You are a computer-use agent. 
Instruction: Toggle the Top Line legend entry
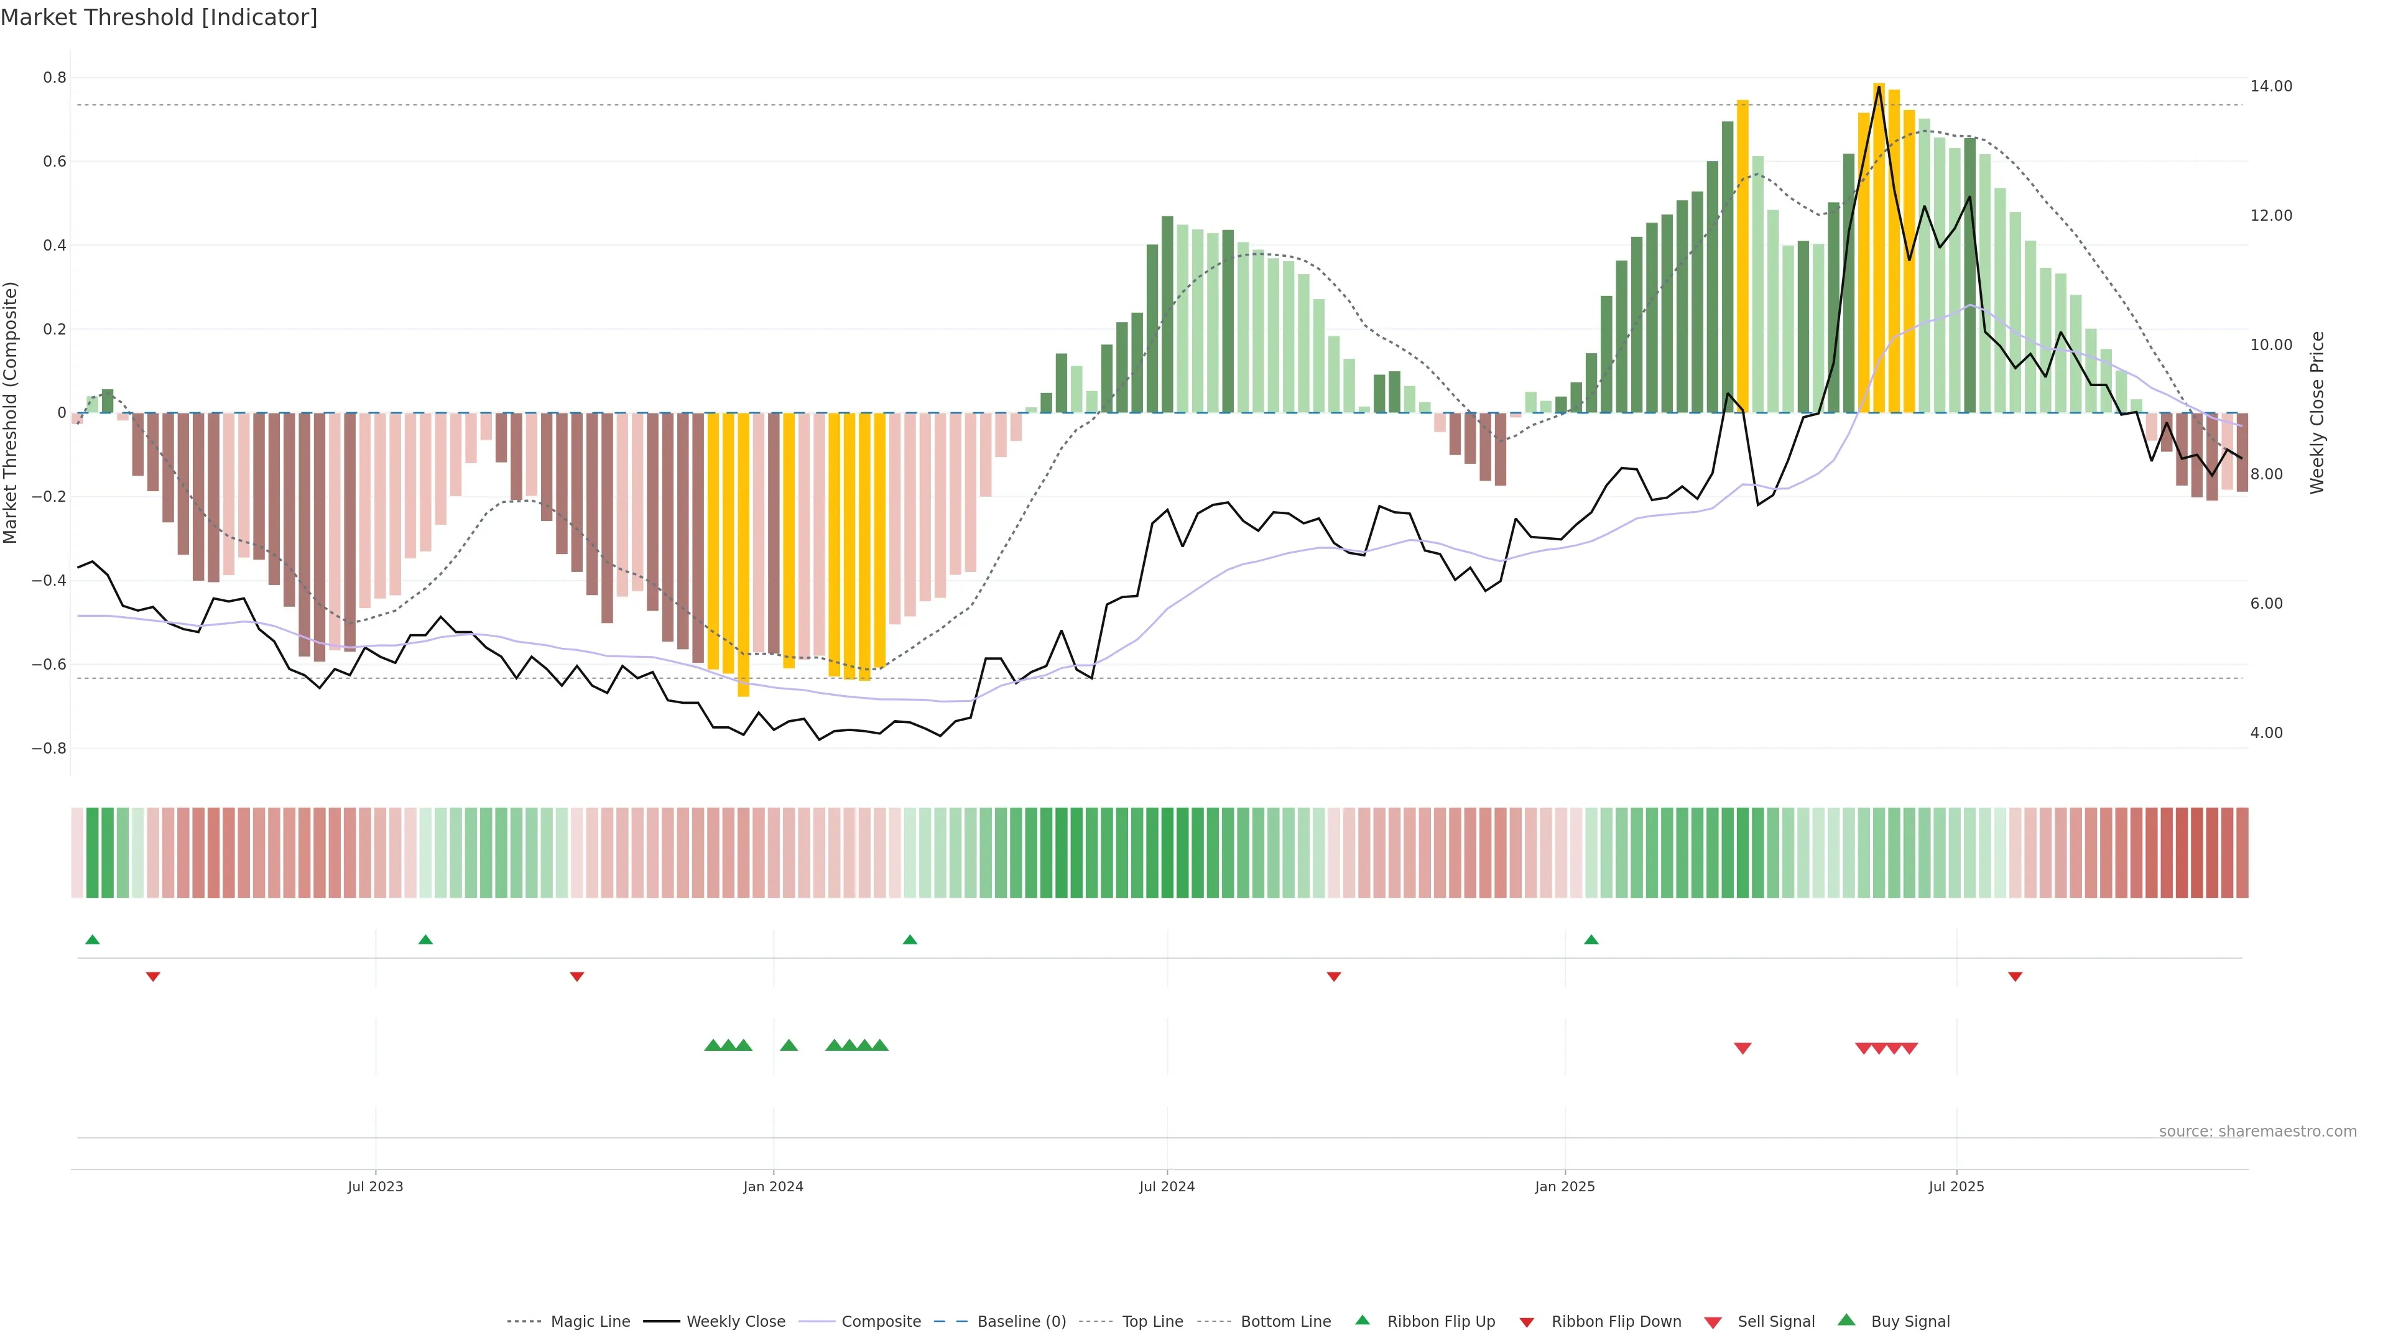[1152, 1322]
